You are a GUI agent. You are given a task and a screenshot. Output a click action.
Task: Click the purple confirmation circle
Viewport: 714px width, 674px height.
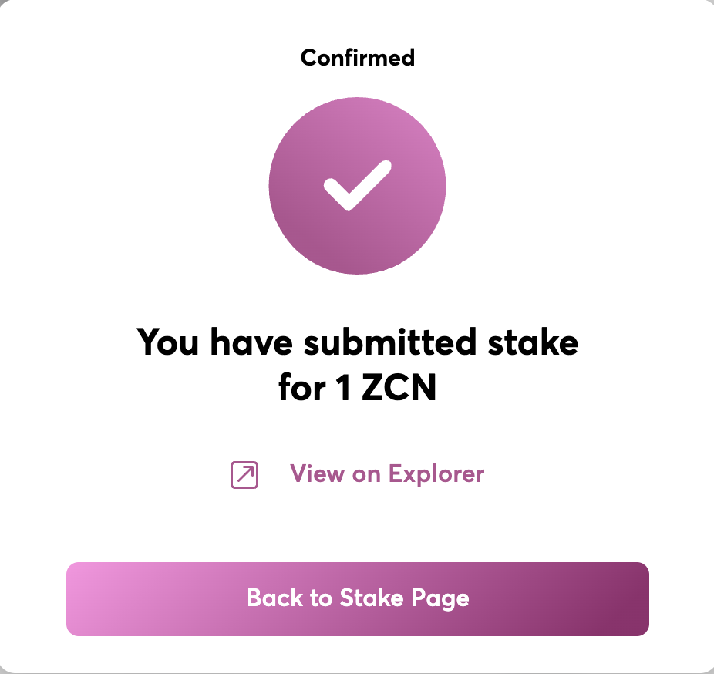pos(358,185)
